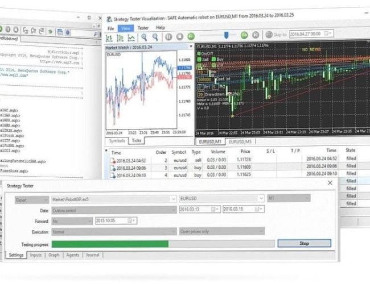Toggle the Sell checkbox on chart
Viewport: 370px width, 284px height.
(199, 59)
